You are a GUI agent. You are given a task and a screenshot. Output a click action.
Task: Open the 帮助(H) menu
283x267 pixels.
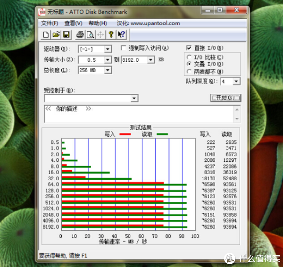point(98,23)
